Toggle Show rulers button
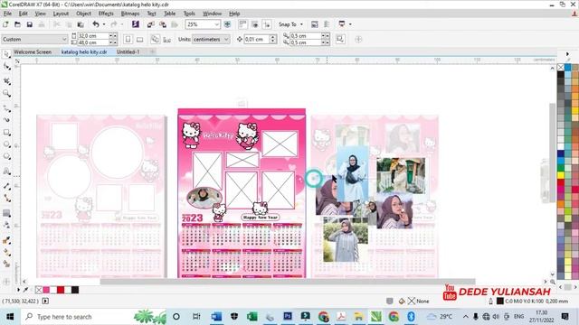579x325 pixels. tap(242, 24)
